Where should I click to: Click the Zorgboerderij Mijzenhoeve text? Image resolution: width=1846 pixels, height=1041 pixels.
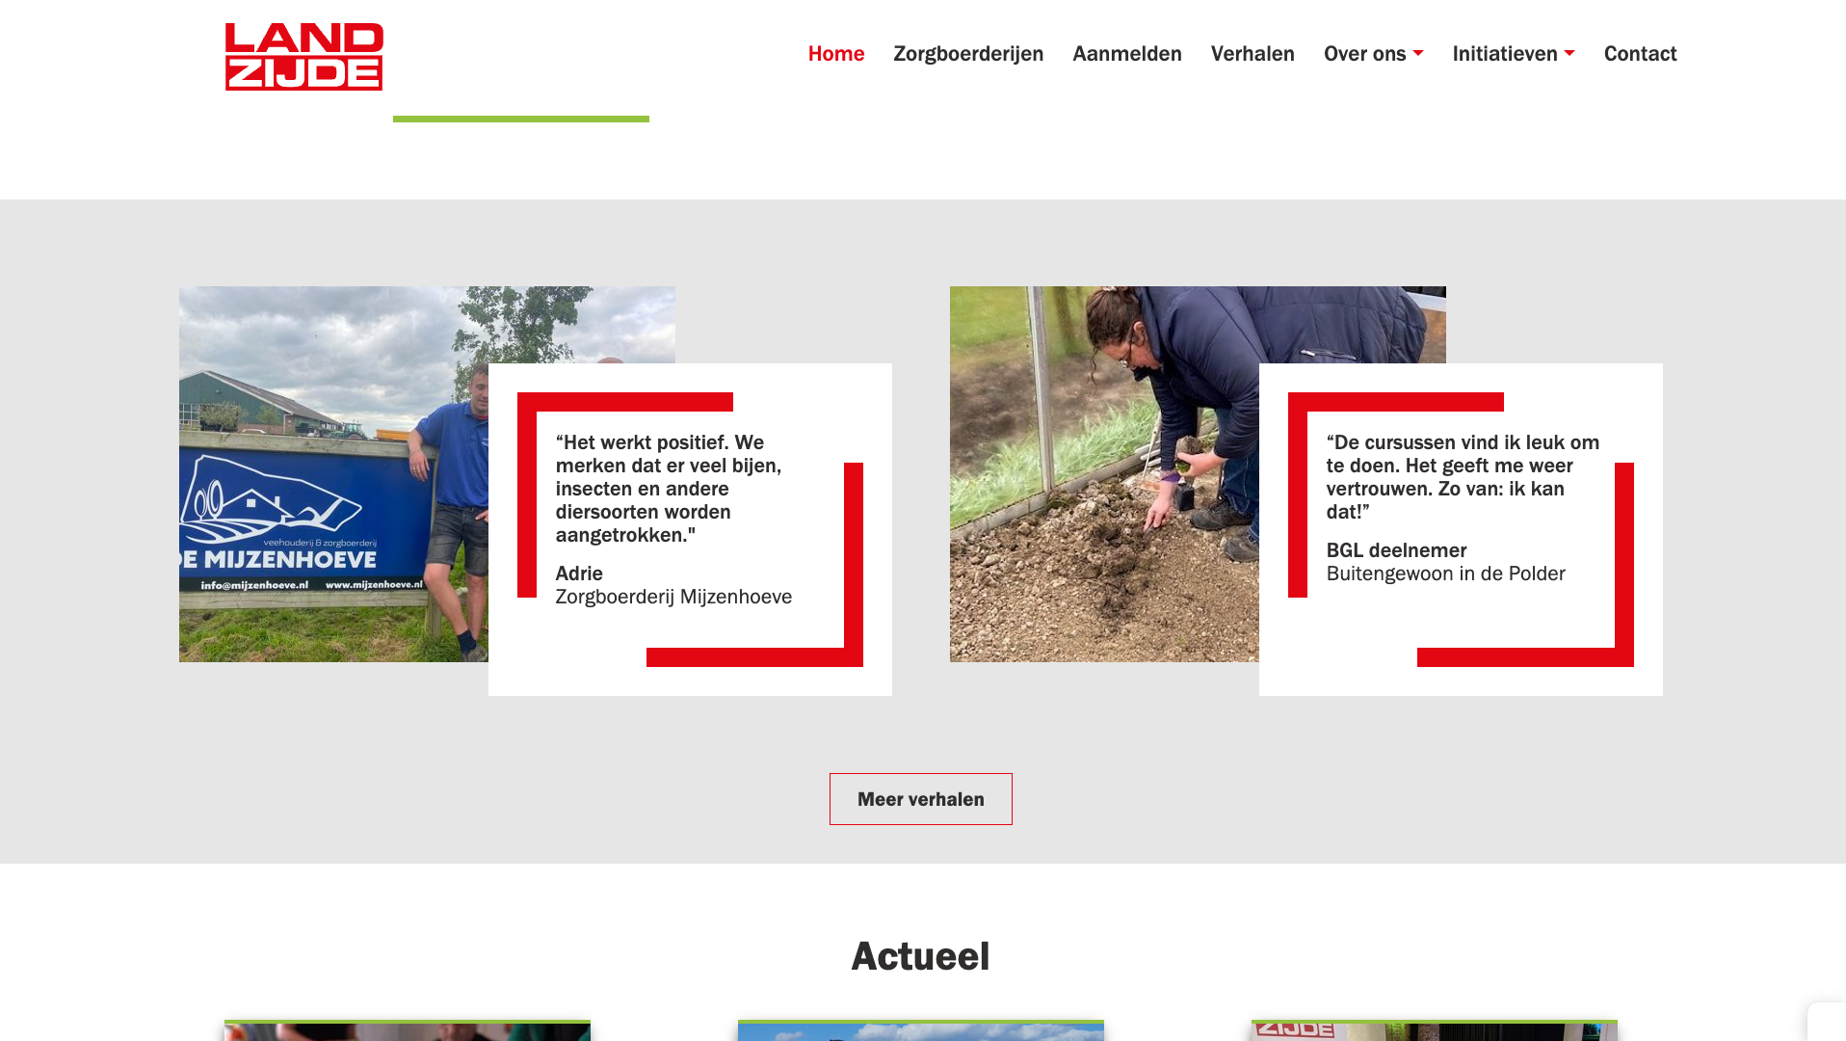pyautogui.click(x=673, y=597)
